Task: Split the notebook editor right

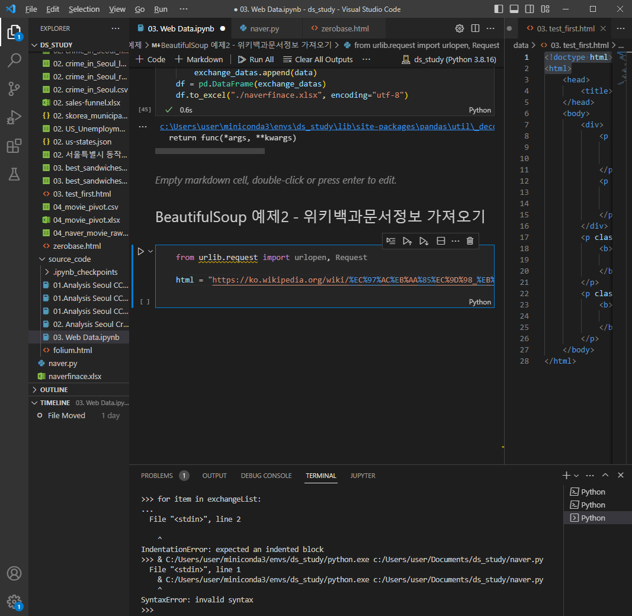Action: 475,28
